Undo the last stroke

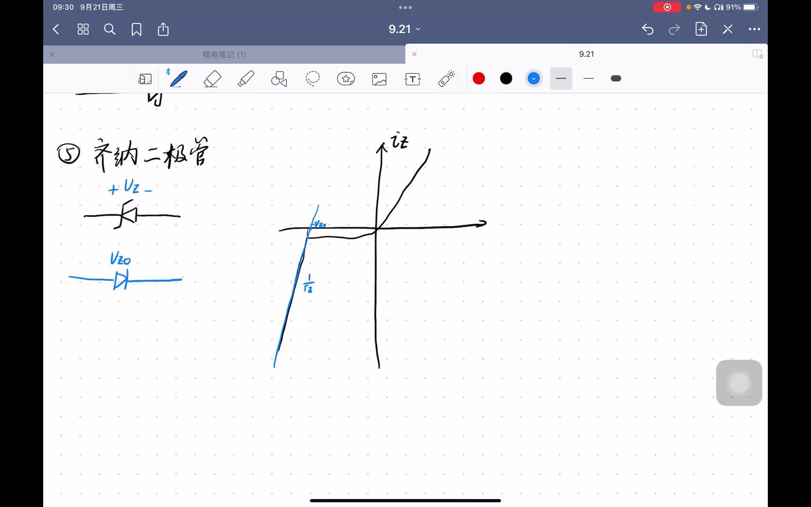click(648, 29)
